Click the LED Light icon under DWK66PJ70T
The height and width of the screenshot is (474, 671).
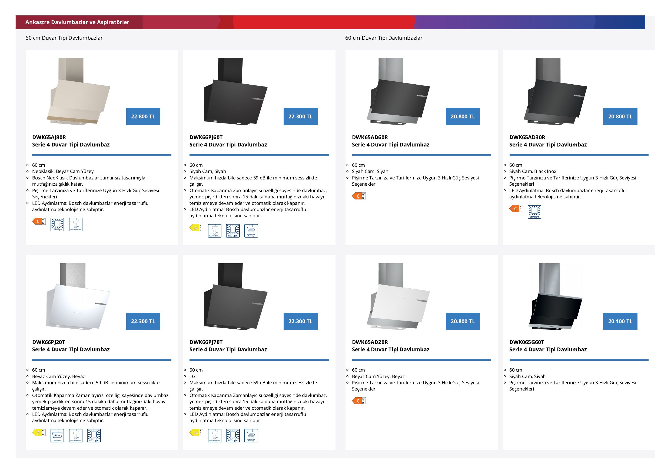point(233,436)
